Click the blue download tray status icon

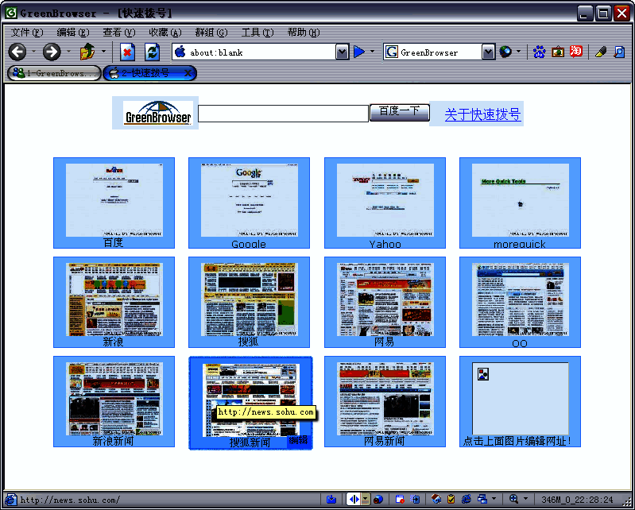tap(331, 499)
